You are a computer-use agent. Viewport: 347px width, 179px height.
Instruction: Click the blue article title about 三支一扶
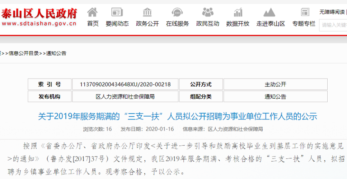click(x=178, y=116)
